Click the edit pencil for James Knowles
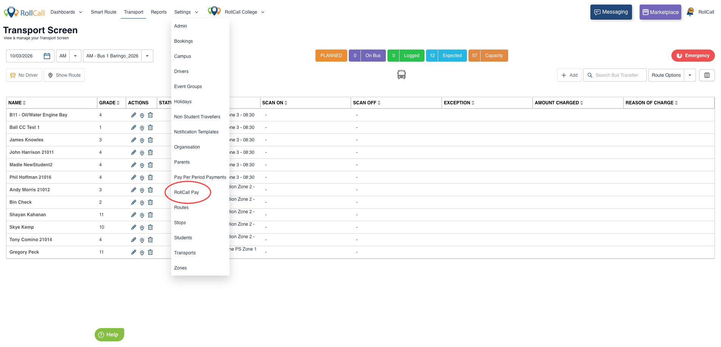This screenshot has height=347, width=721. pyautogui.click(x=134, y=140)
